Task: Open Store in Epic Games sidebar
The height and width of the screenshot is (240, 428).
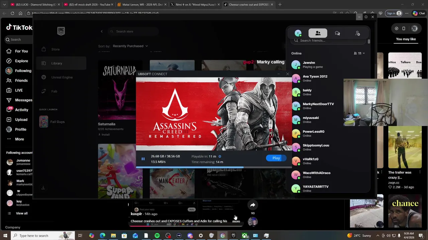Action: coord(61,49)
